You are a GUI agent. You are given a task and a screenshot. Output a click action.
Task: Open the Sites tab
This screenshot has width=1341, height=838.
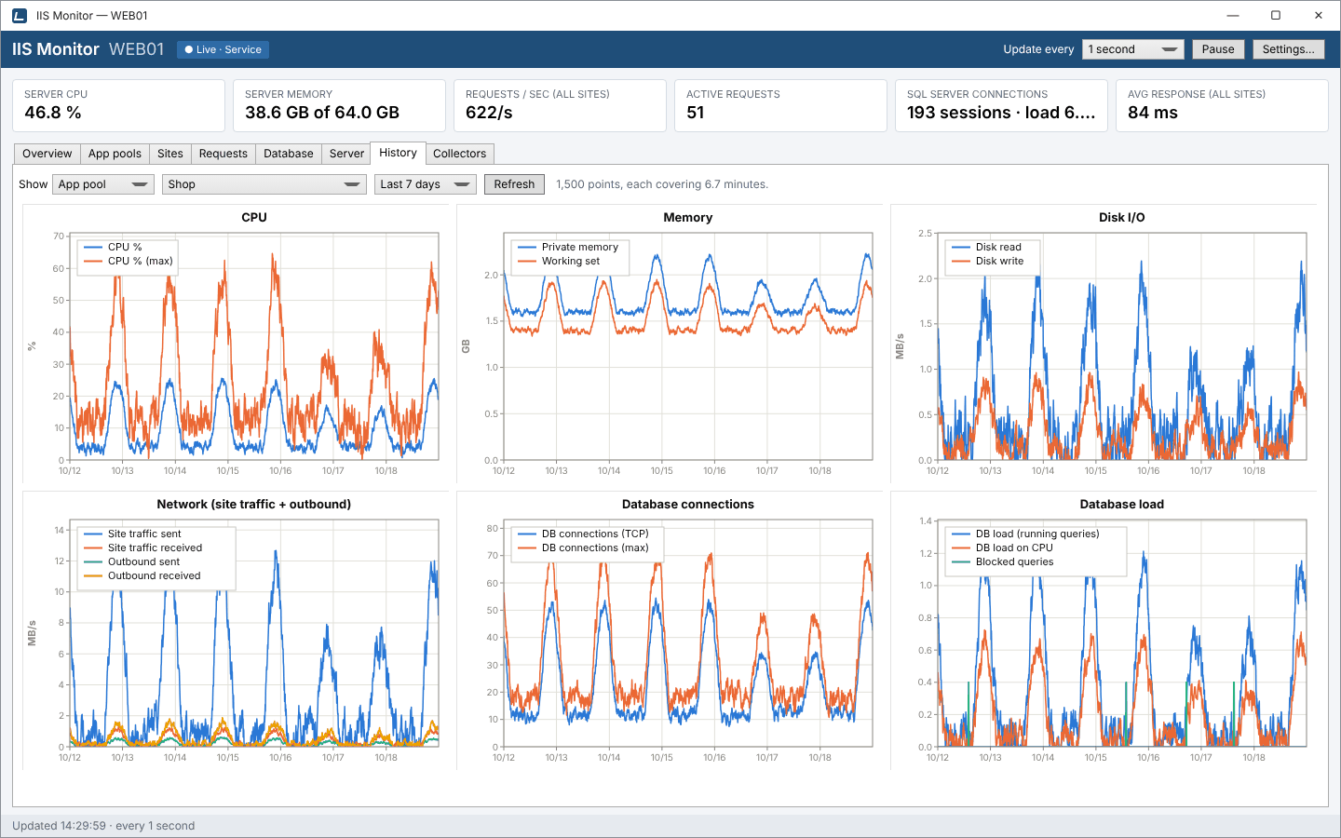pos(170,154)
